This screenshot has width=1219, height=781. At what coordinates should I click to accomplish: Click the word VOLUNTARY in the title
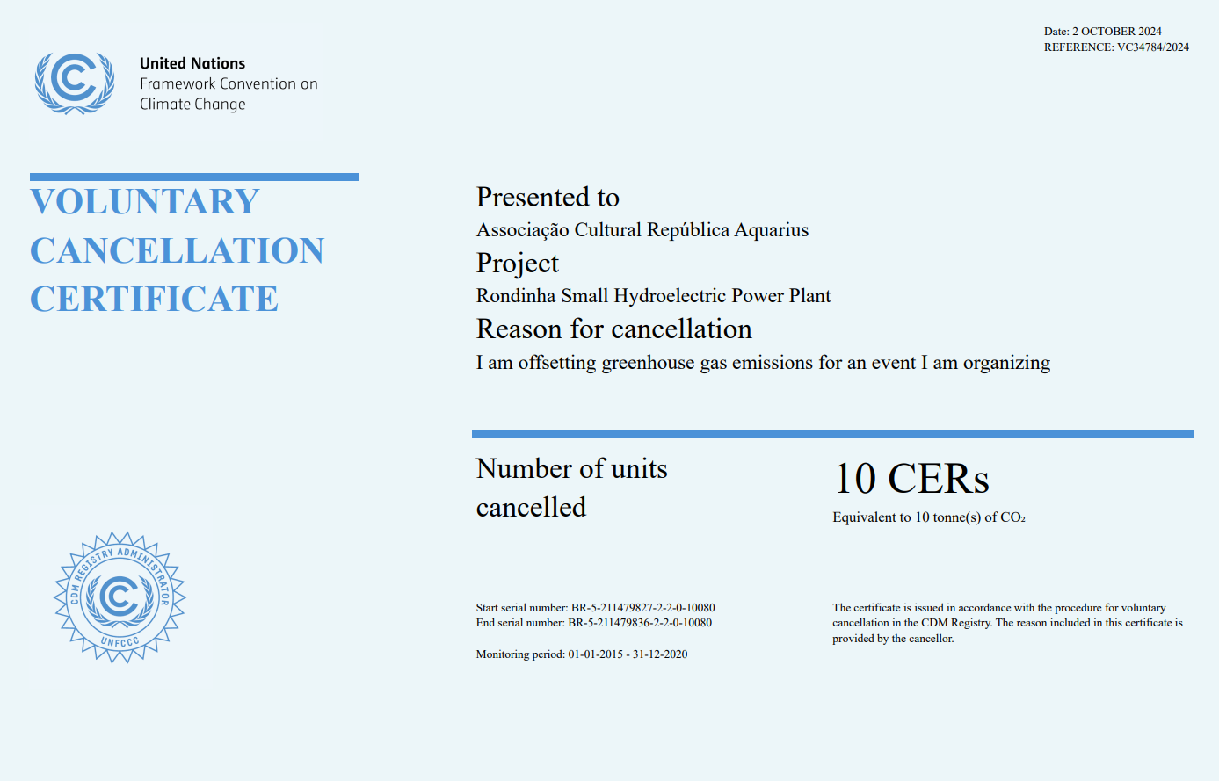point(145,202)
